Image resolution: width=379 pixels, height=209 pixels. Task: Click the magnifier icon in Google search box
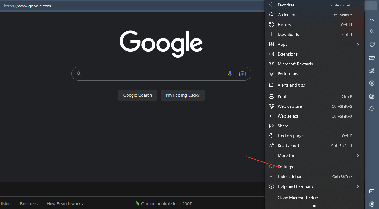click(79, 74)
